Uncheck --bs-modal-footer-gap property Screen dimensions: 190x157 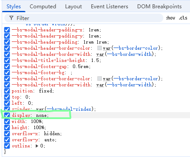click(x=7, y=67)
